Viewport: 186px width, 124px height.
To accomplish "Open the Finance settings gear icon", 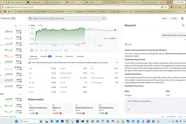I will (x=182, y=18).
